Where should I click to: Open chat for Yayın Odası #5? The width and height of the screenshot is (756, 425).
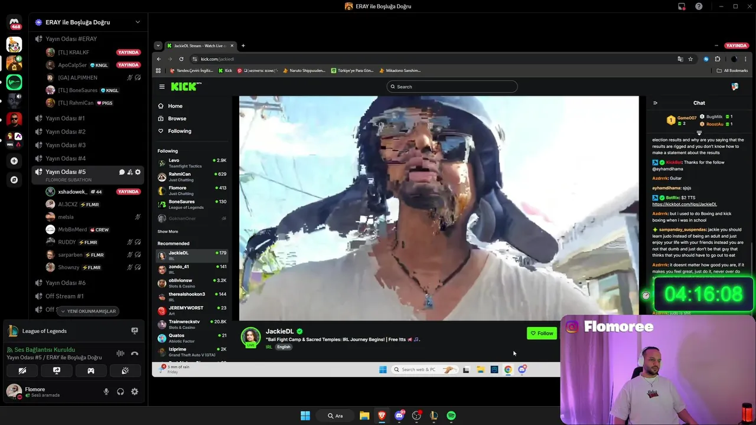pyautogui.click(x=122, y=172)
